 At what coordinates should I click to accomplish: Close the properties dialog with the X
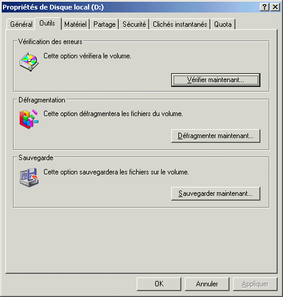[275, 7]
